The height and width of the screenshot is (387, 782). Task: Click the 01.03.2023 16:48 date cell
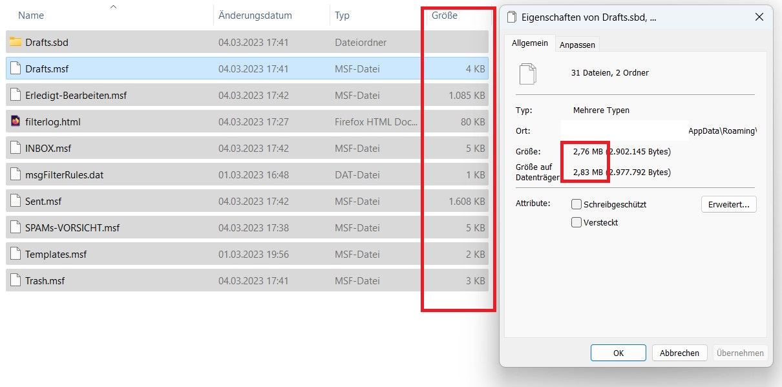[x=253, y=174]
